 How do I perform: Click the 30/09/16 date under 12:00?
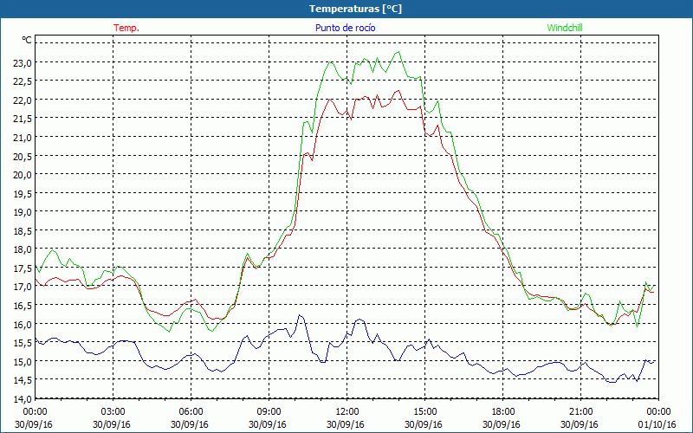pyautogui.click(x=345, y=424)
